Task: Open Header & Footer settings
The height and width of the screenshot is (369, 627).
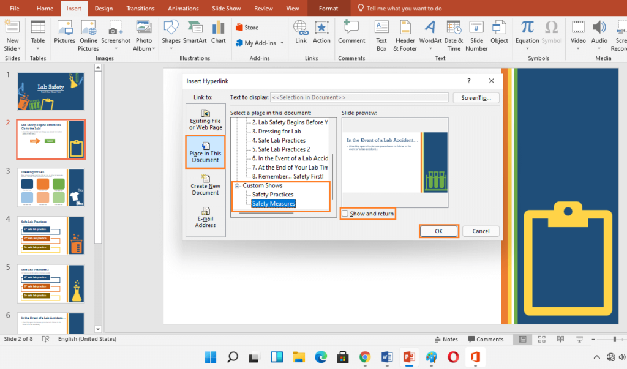Action: point(405,36)
